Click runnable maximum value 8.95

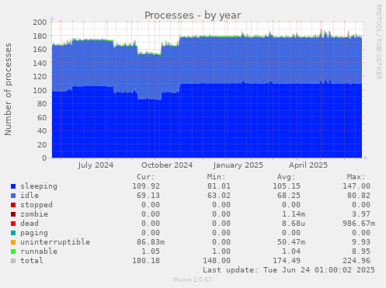(x=361, y=252)
